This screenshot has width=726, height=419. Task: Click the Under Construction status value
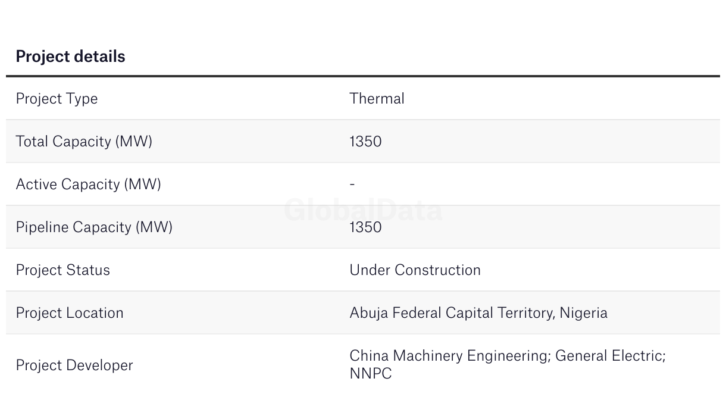click(415, 270)
